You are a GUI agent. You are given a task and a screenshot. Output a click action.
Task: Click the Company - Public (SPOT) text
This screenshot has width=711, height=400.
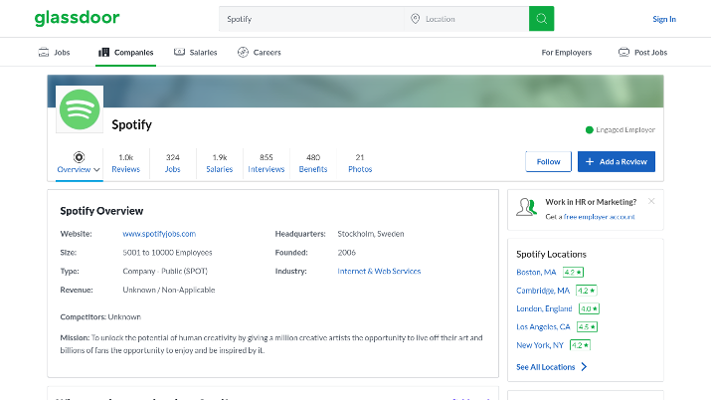coord(165,272)
